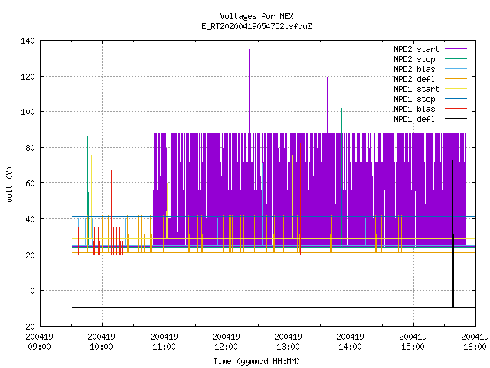490x368 pixels.
Task: Click the x-axis tick 200419 12:00
Action: click(227, 342)
